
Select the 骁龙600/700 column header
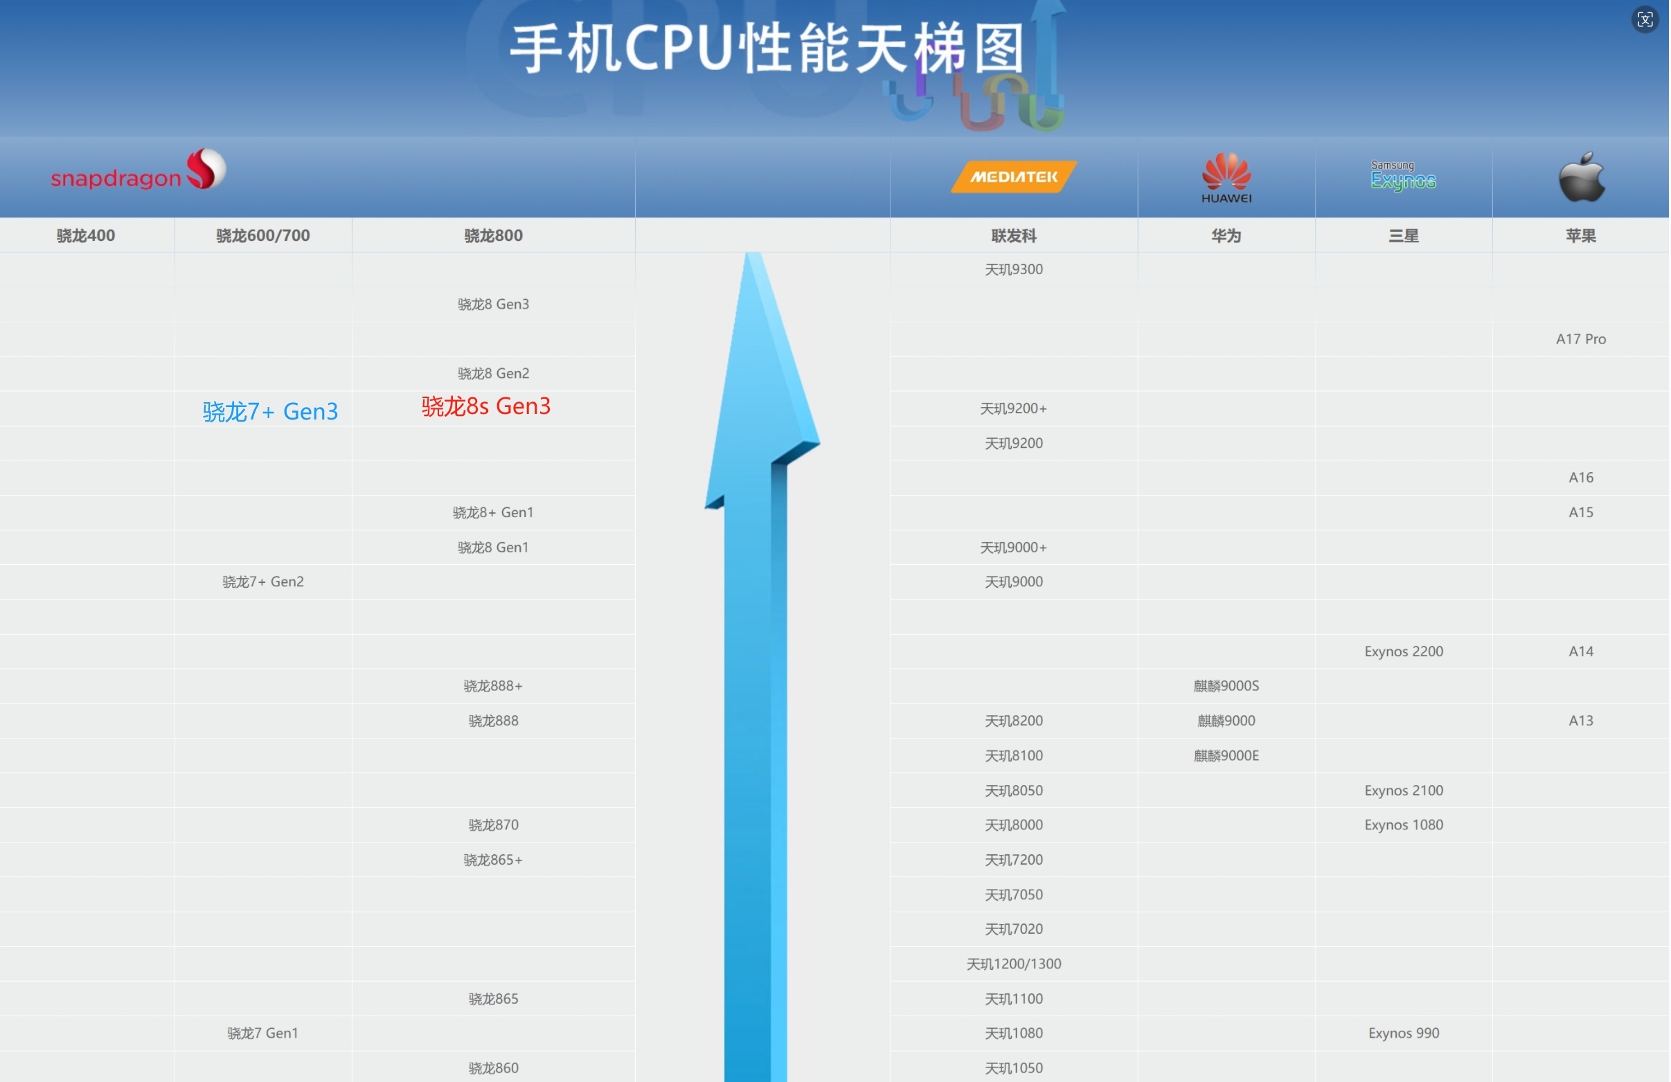pos(262,236)
